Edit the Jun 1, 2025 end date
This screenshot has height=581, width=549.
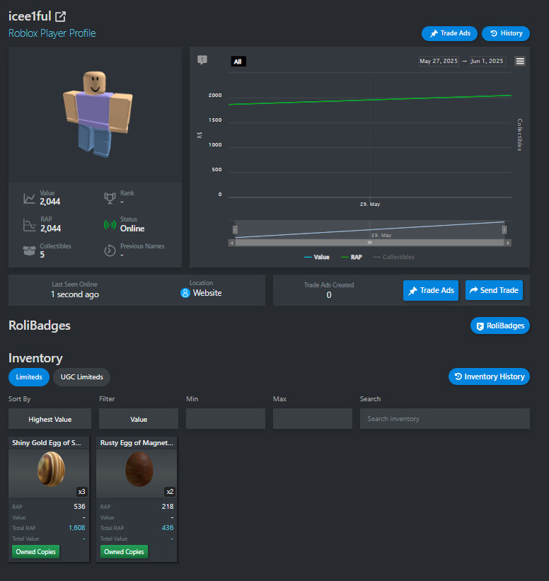click(x=487, y=61)
